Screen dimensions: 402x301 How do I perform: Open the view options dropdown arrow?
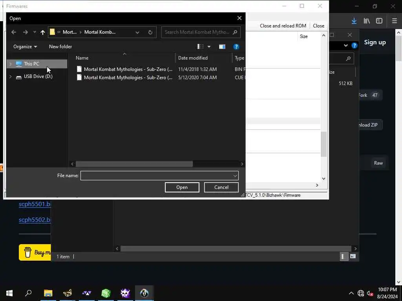(x=209, y=47)
